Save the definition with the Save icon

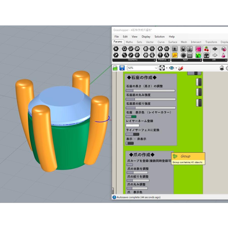click(122, 68)
